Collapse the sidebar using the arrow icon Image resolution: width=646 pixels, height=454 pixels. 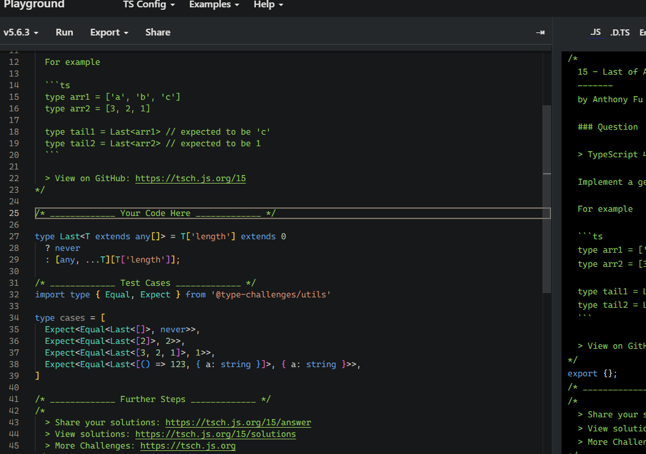(539, 32)
